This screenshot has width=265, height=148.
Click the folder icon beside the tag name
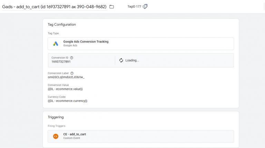(x=111, y=7)
